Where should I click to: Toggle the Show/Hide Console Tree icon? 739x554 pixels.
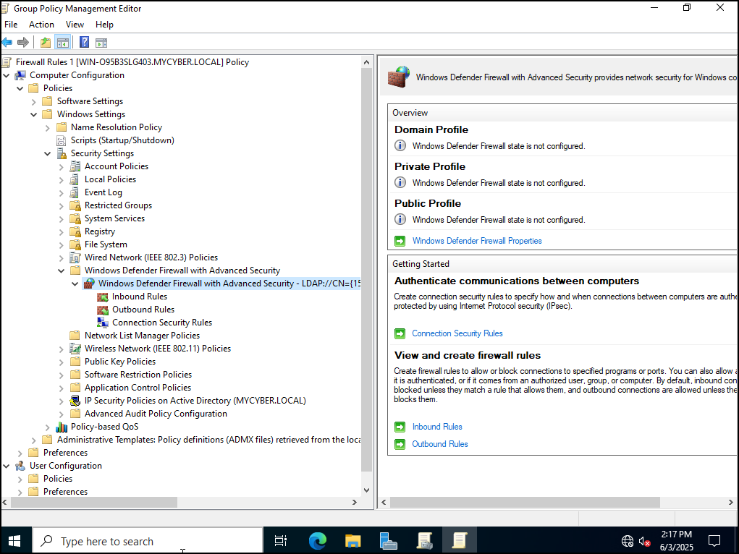tap(63, 43)
